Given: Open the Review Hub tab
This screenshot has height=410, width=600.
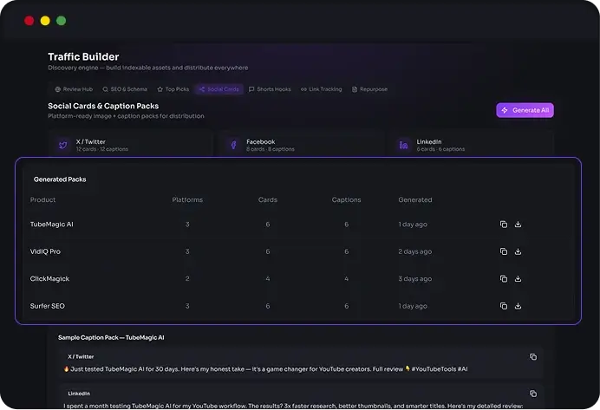Looking at the screenshot, I should pos(74,89).
